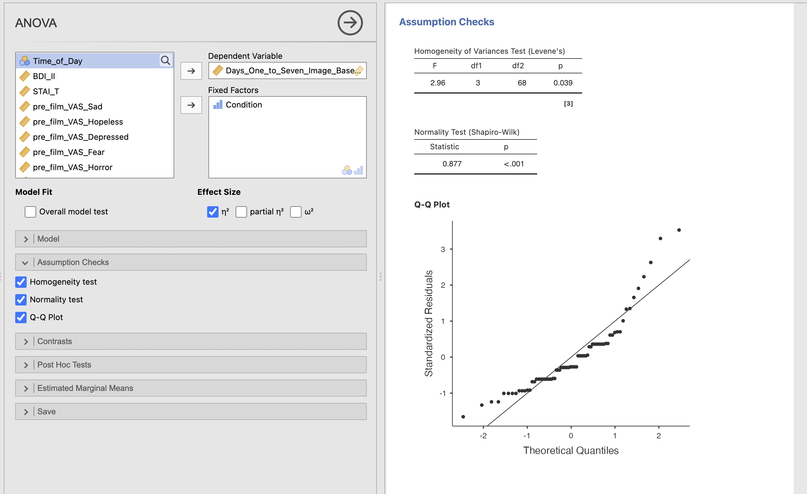Click the Assumption Checks results heading
This screenshot has height=494, width=807.
(446, 22)
